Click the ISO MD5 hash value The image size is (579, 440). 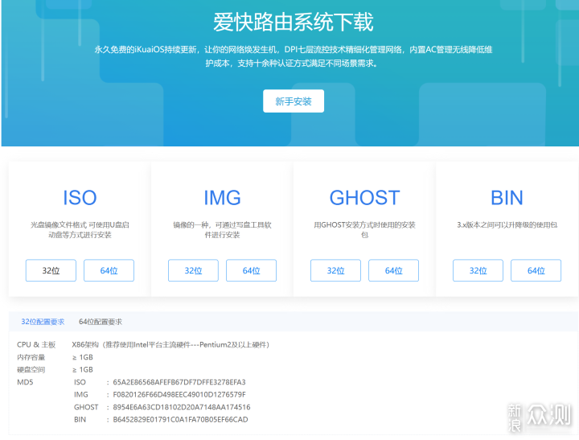(x=179, y=382)
